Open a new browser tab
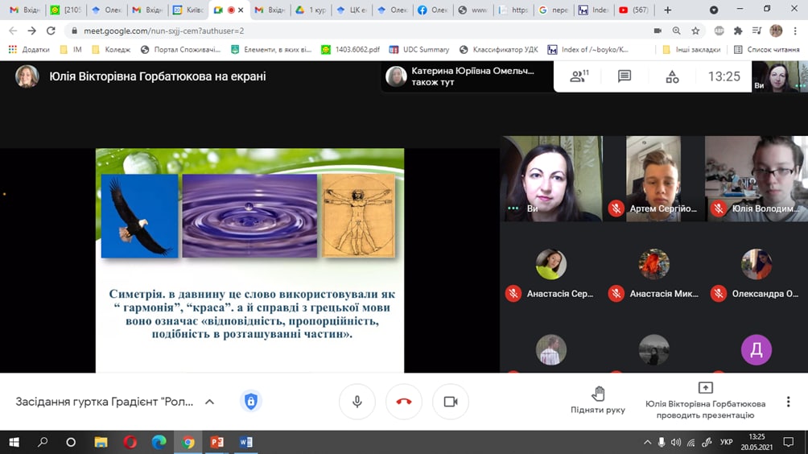The height and width of the screenshot is (454, 808). (x=667, y=10)
